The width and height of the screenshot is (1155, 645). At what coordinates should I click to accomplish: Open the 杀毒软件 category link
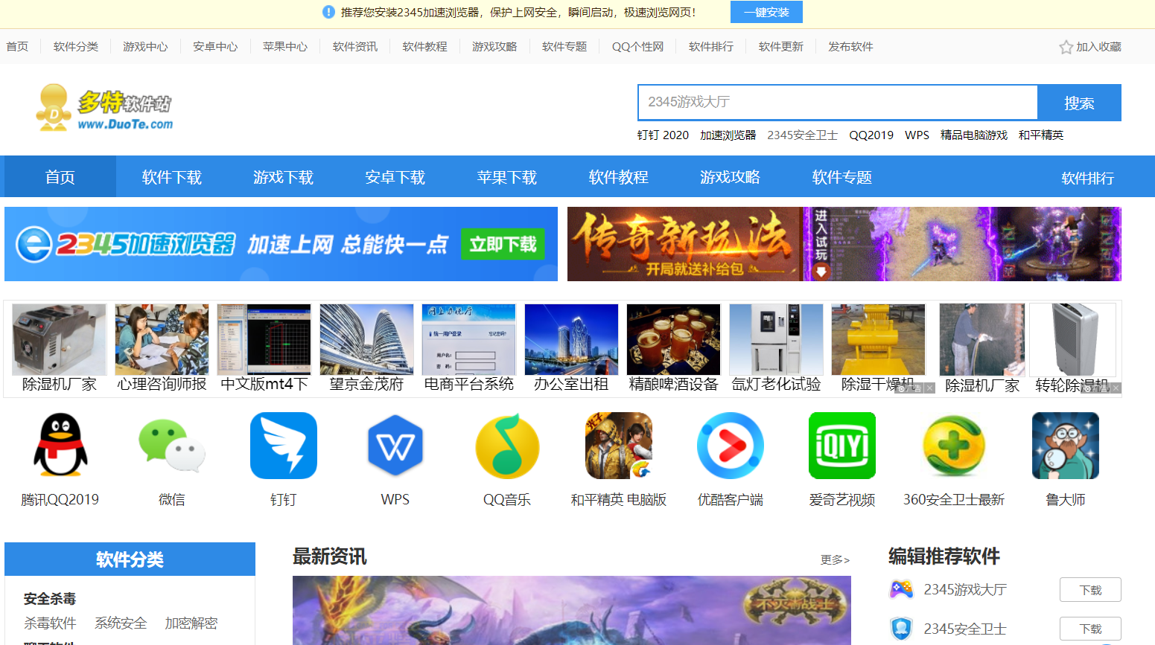(50, 623)
